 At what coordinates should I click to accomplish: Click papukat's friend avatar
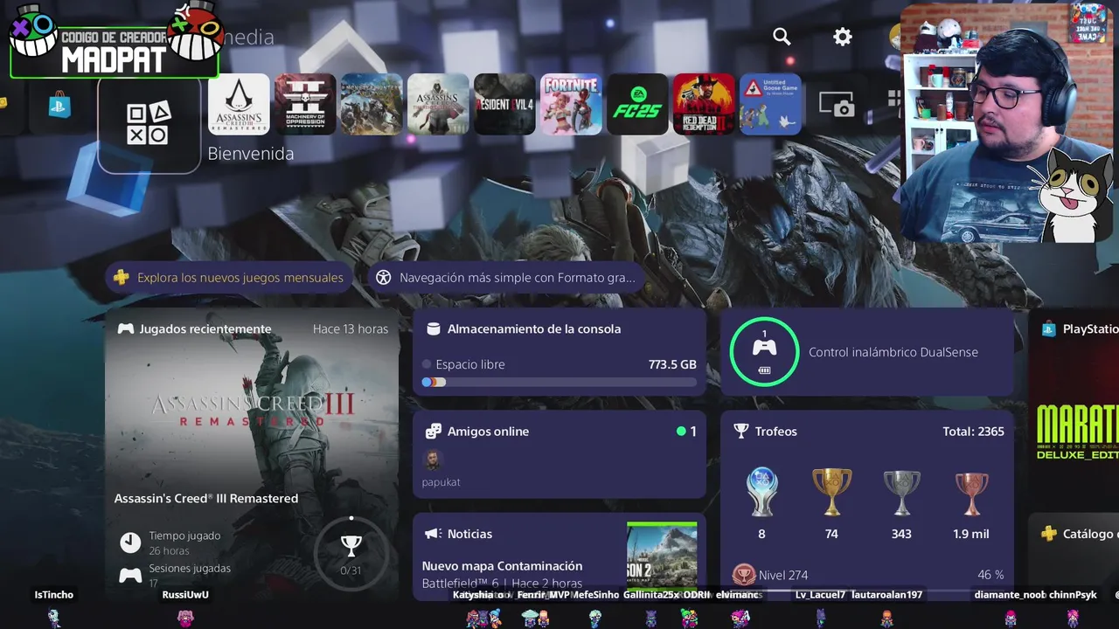click(x=432, y=460)
